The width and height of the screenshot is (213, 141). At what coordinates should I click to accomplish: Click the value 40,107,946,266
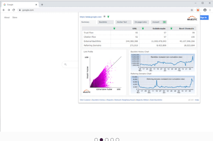tap(187, 41)
